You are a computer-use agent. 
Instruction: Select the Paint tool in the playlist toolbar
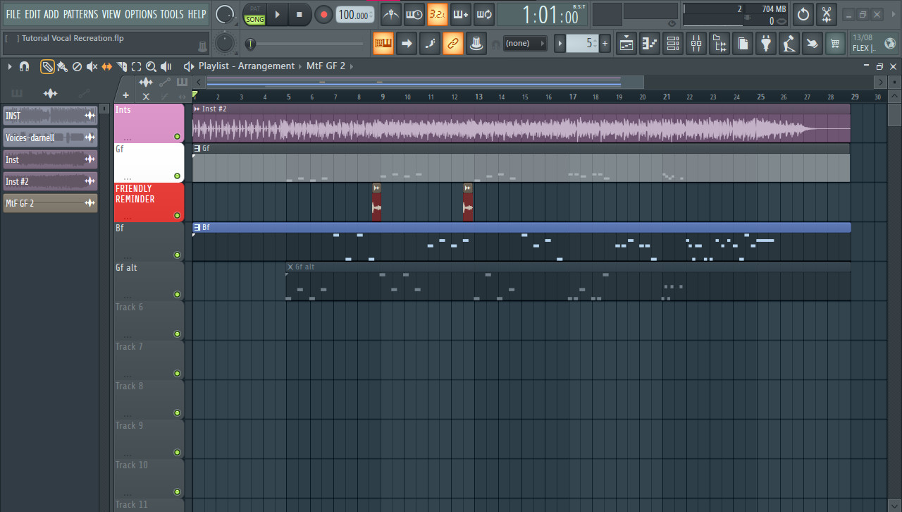pos(62,66)
